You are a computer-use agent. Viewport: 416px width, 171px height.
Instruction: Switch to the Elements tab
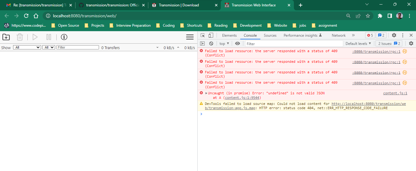point(229,35)
